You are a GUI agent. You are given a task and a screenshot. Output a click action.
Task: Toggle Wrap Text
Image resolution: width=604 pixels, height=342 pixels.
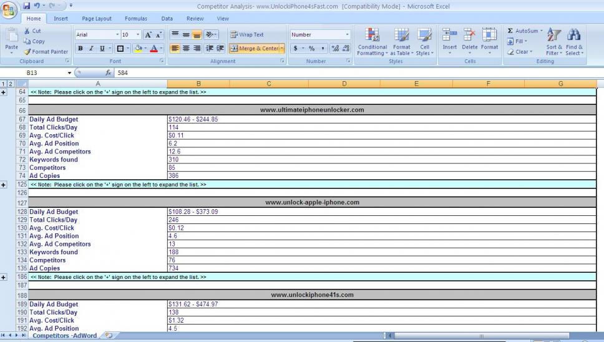coord(247,35)
